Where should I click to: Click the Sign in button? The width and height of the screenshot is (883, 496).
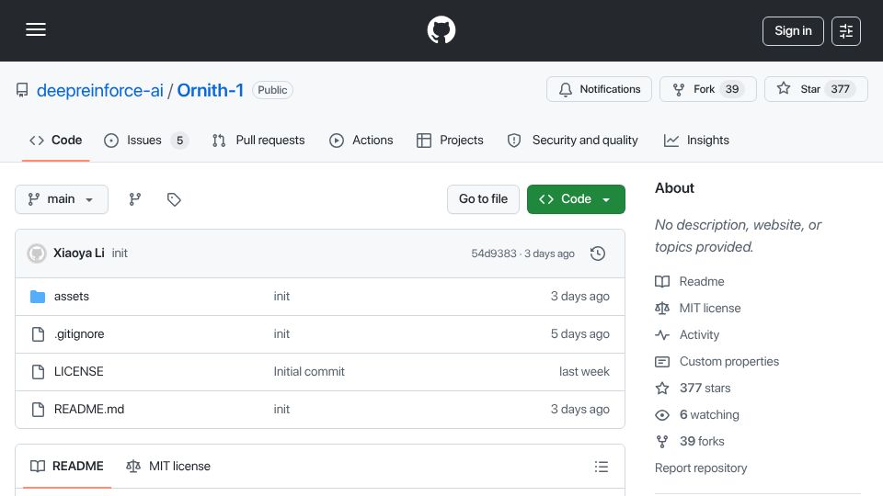793,31
